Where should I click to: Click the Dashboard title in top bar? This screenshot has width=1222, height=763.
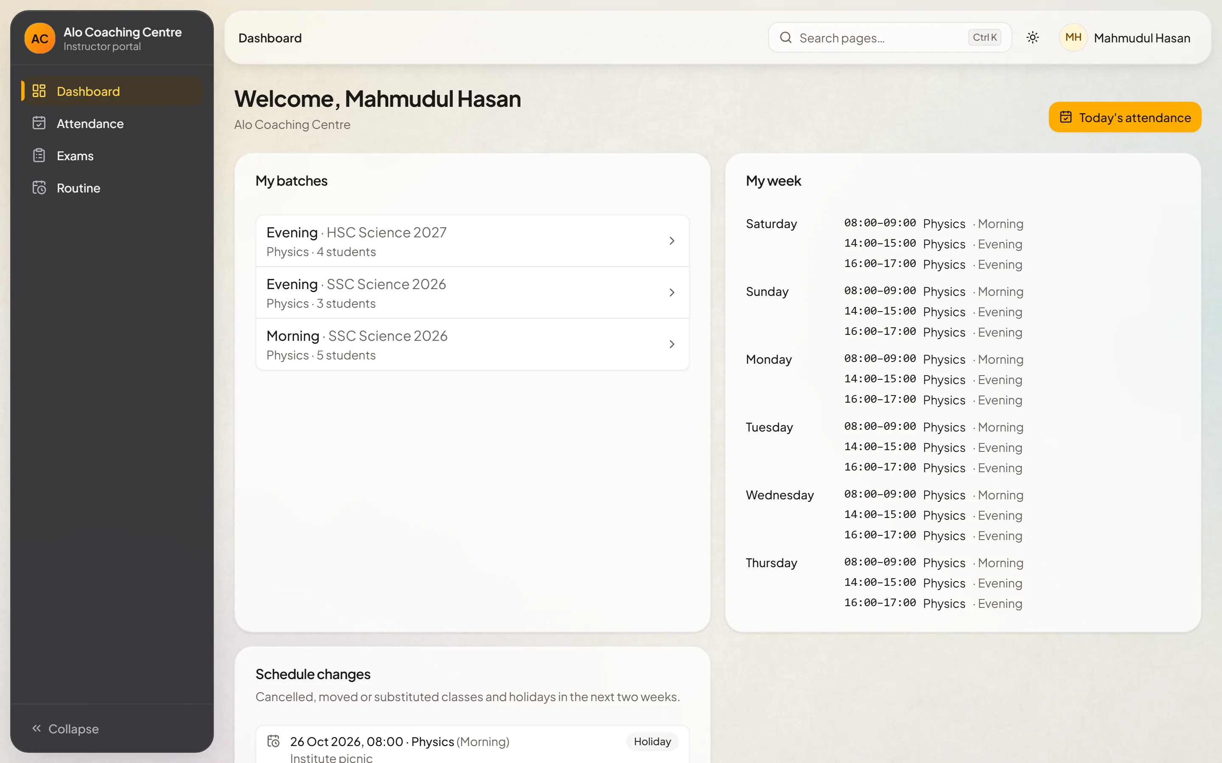pyautogui.click(x=270, y=38)
